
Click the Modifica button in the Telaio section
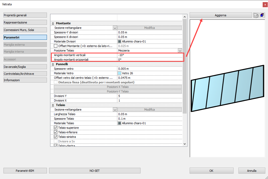pos(150,110)
